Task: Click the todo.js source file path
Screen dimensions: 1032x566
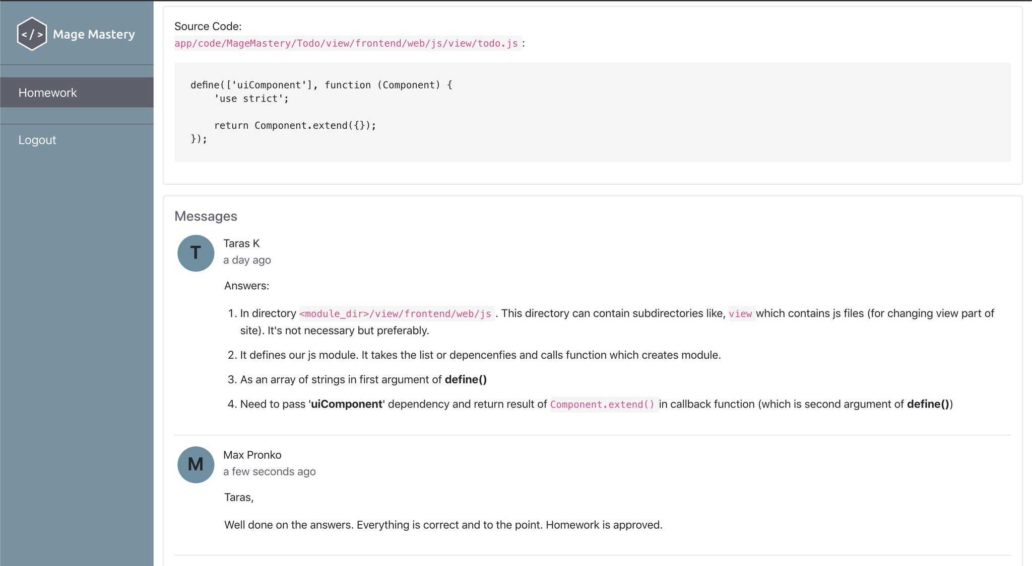Action: pyautogui.click(x=346, y=43)
